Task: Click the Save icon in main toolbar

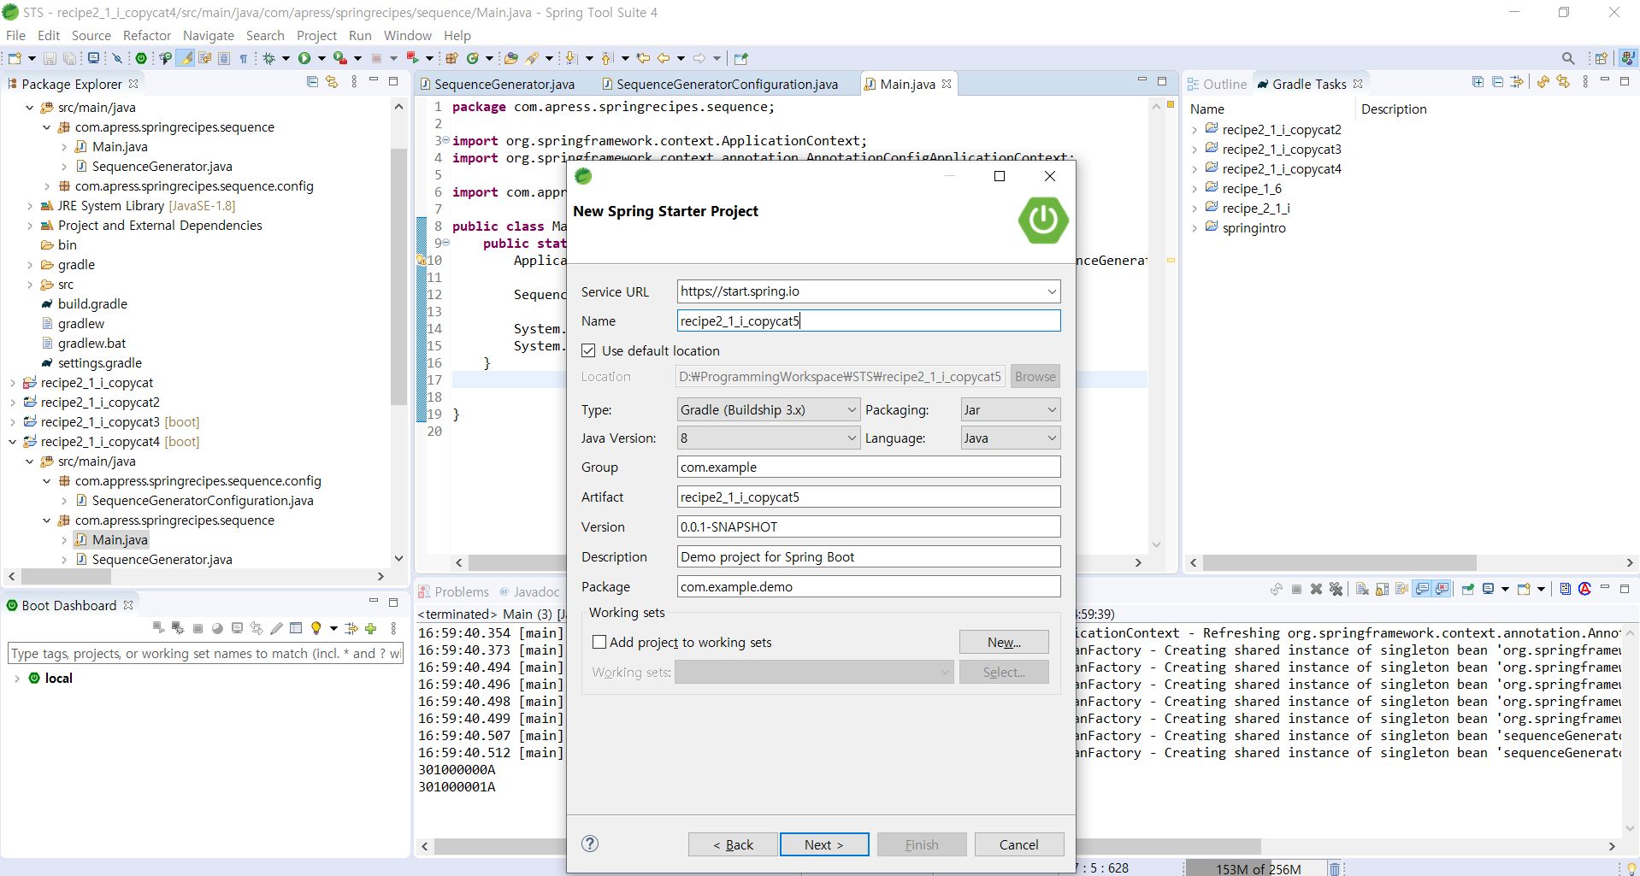Action: [50, 58]
